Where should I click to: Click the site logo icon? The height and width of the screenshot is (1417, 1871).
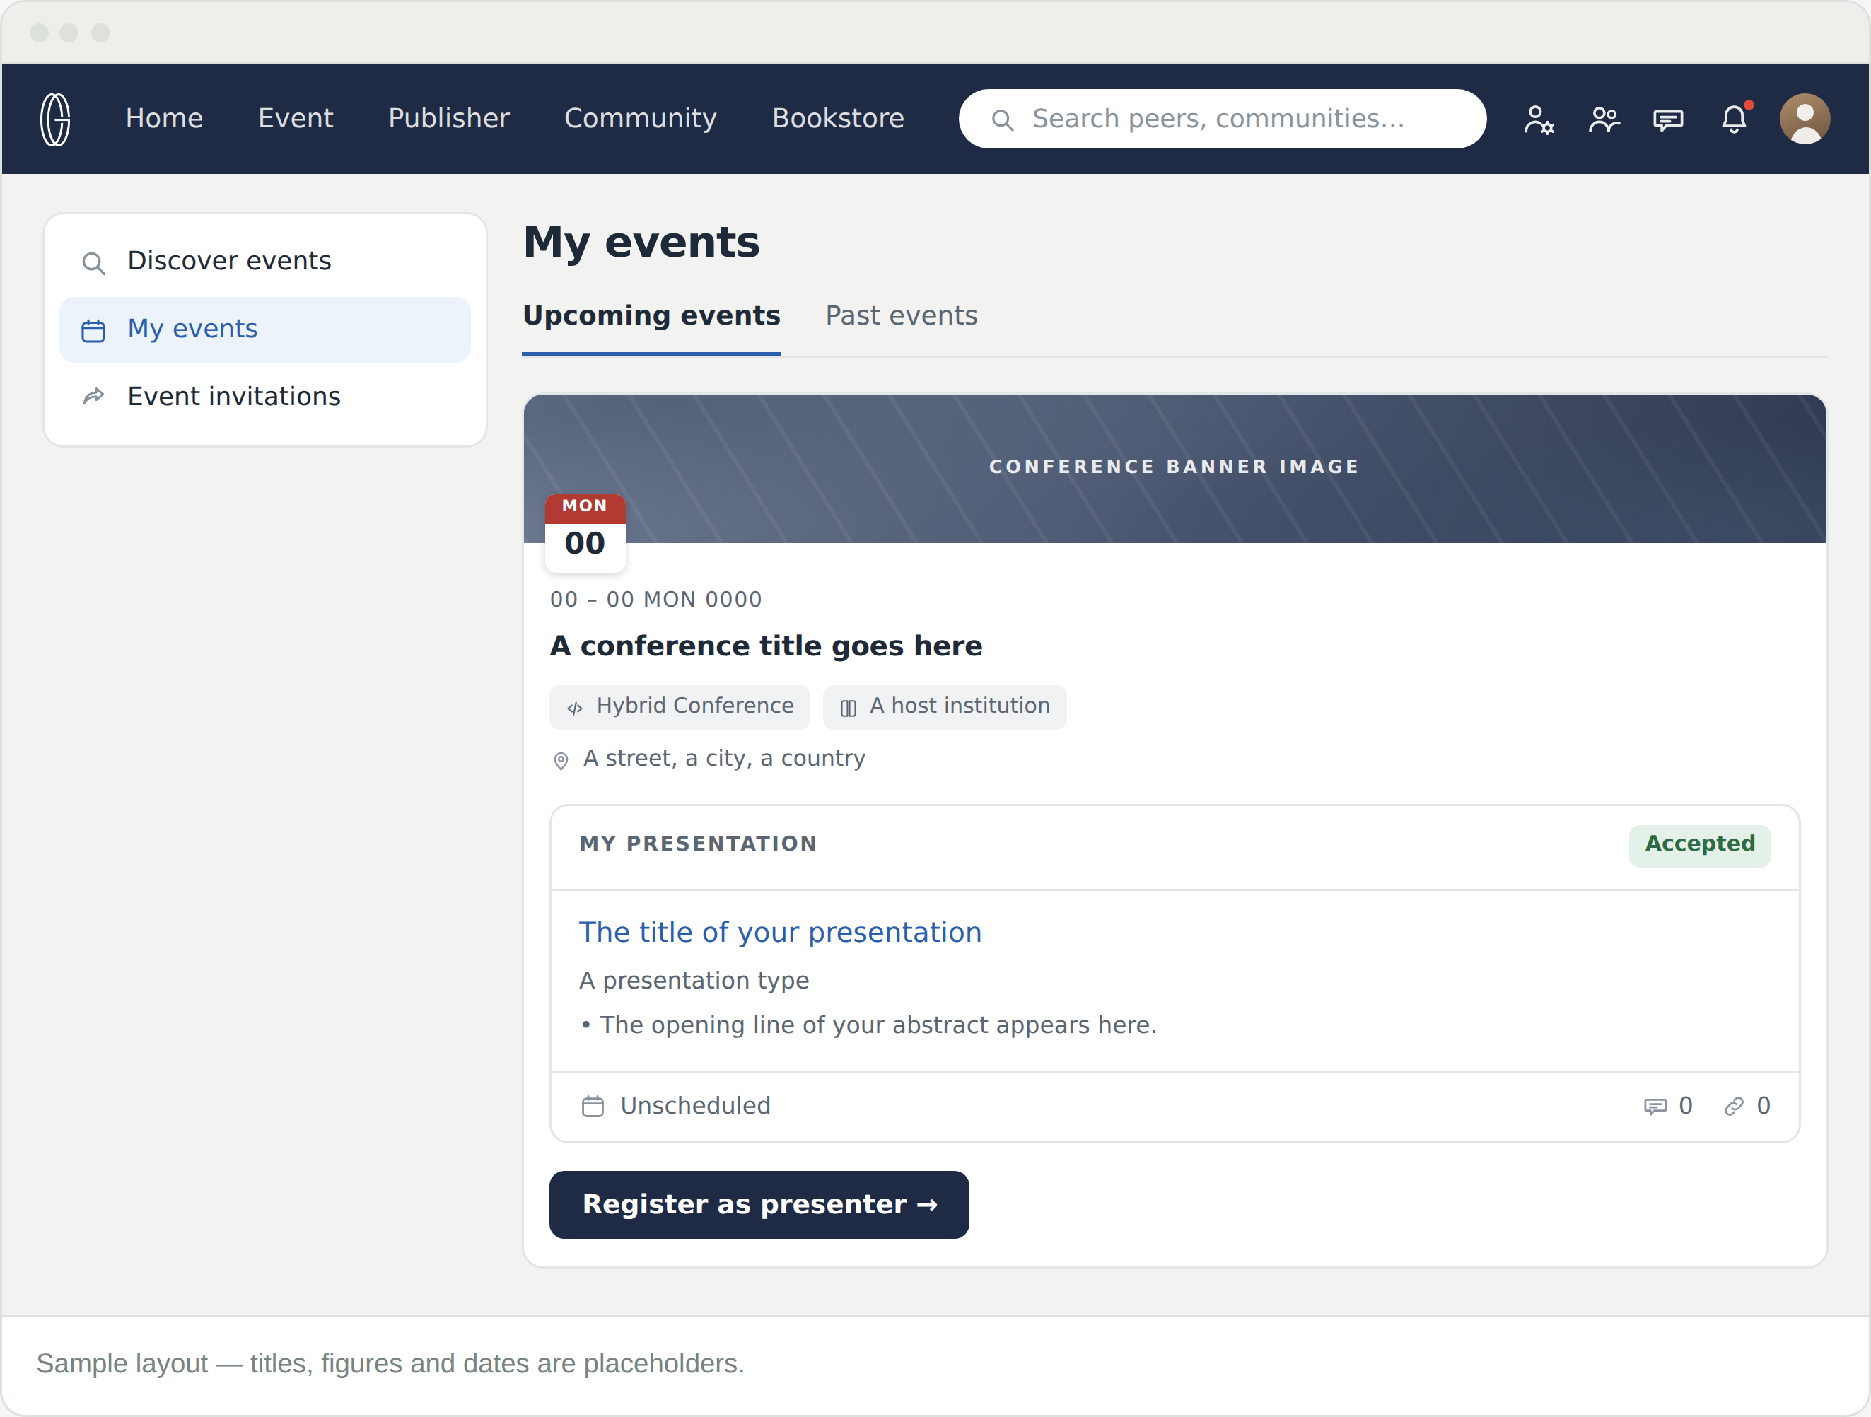click(55, 118)
